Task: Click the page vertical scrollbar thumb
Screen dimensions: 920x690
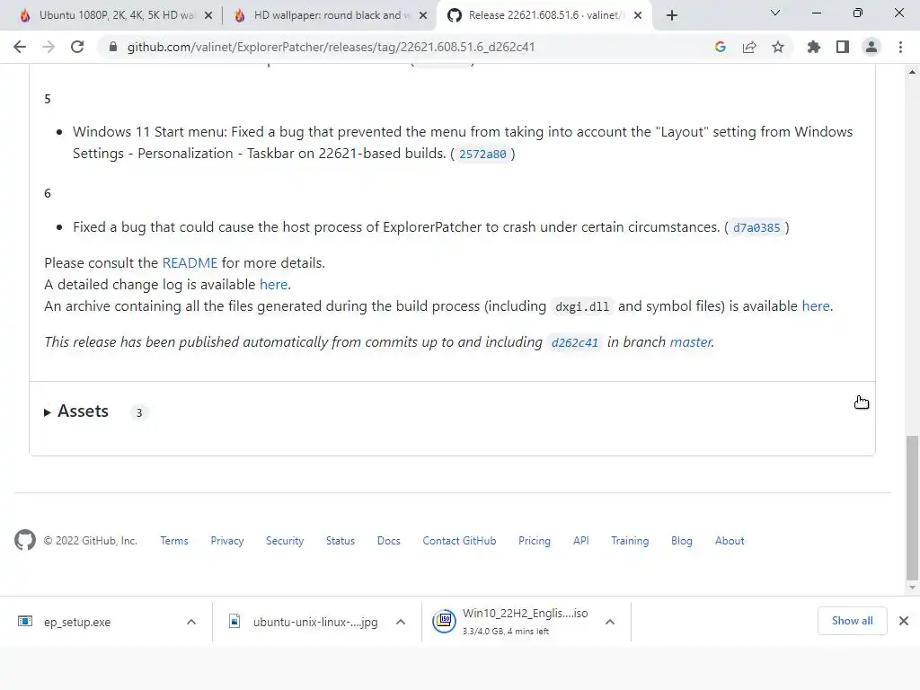Action: pyautogui.click(x=912, y=508)
